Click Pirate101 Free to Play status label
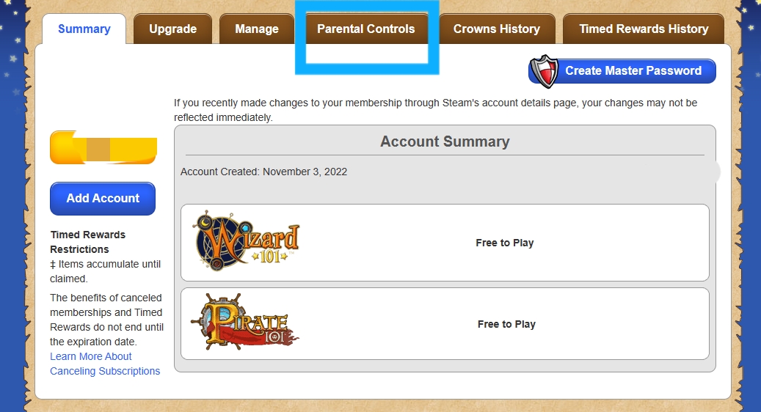The width and height of the screenshot is (761, 412). point(506,324)
